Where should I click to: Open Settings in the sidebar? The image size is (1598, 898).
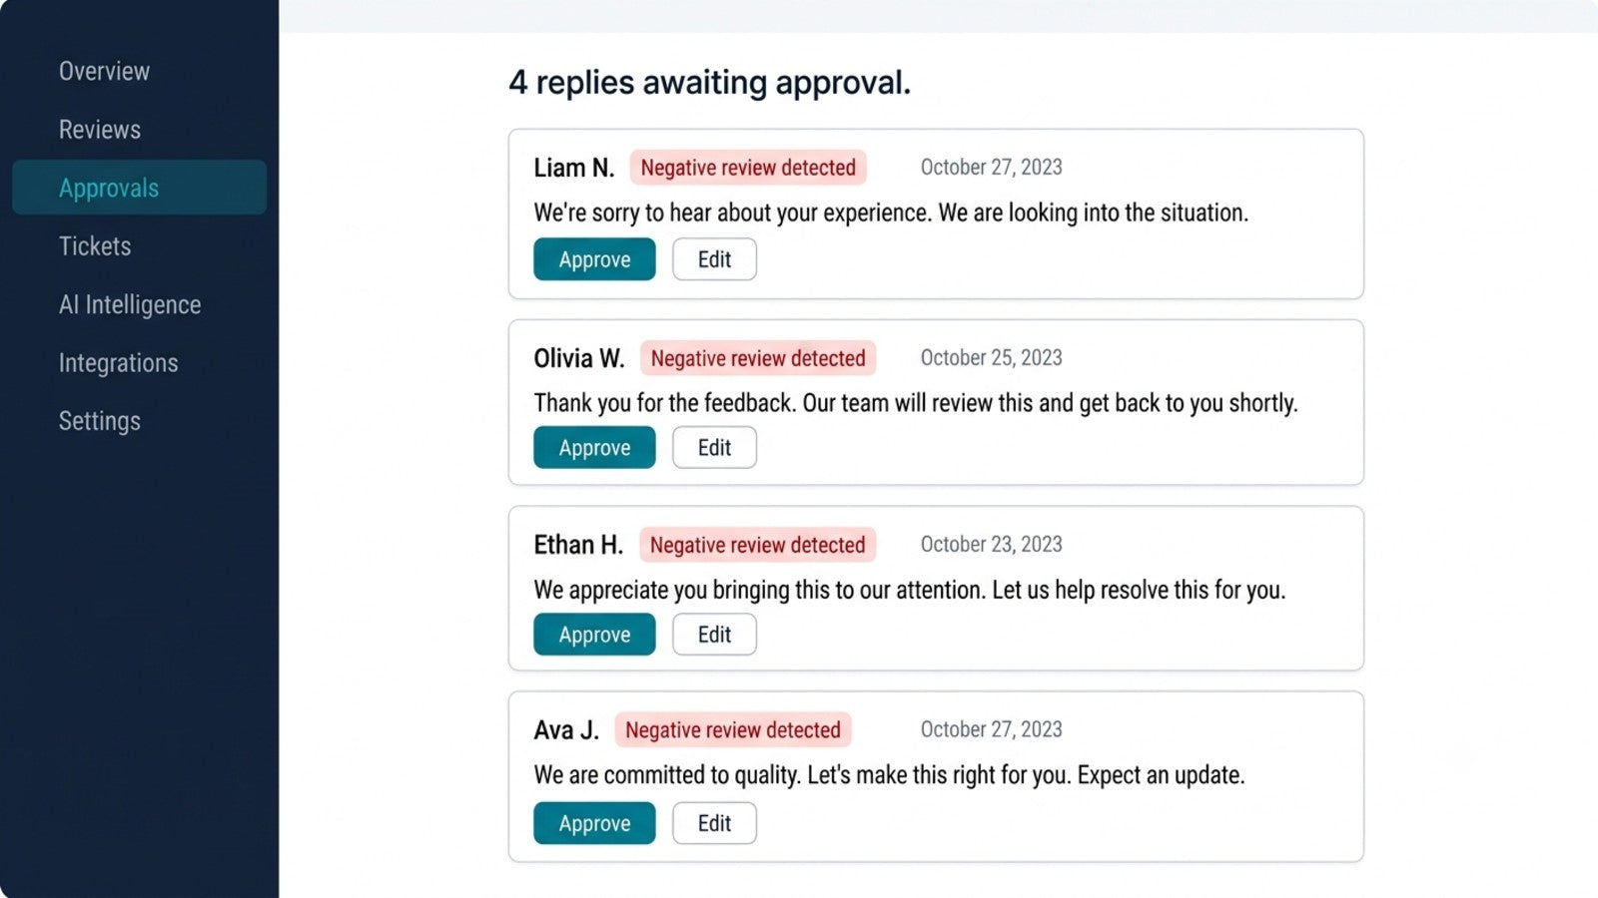coord(100,421)
